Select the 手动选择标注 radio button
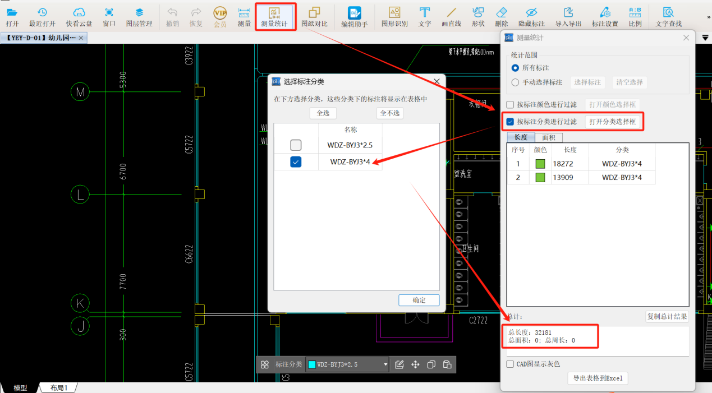 [x=516, y=82]
